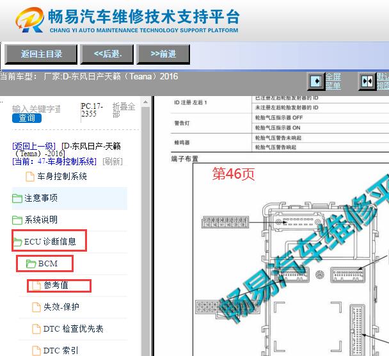Click the folder icon beside 系统说明
389x356 pixels.
(x=17, y=220)
